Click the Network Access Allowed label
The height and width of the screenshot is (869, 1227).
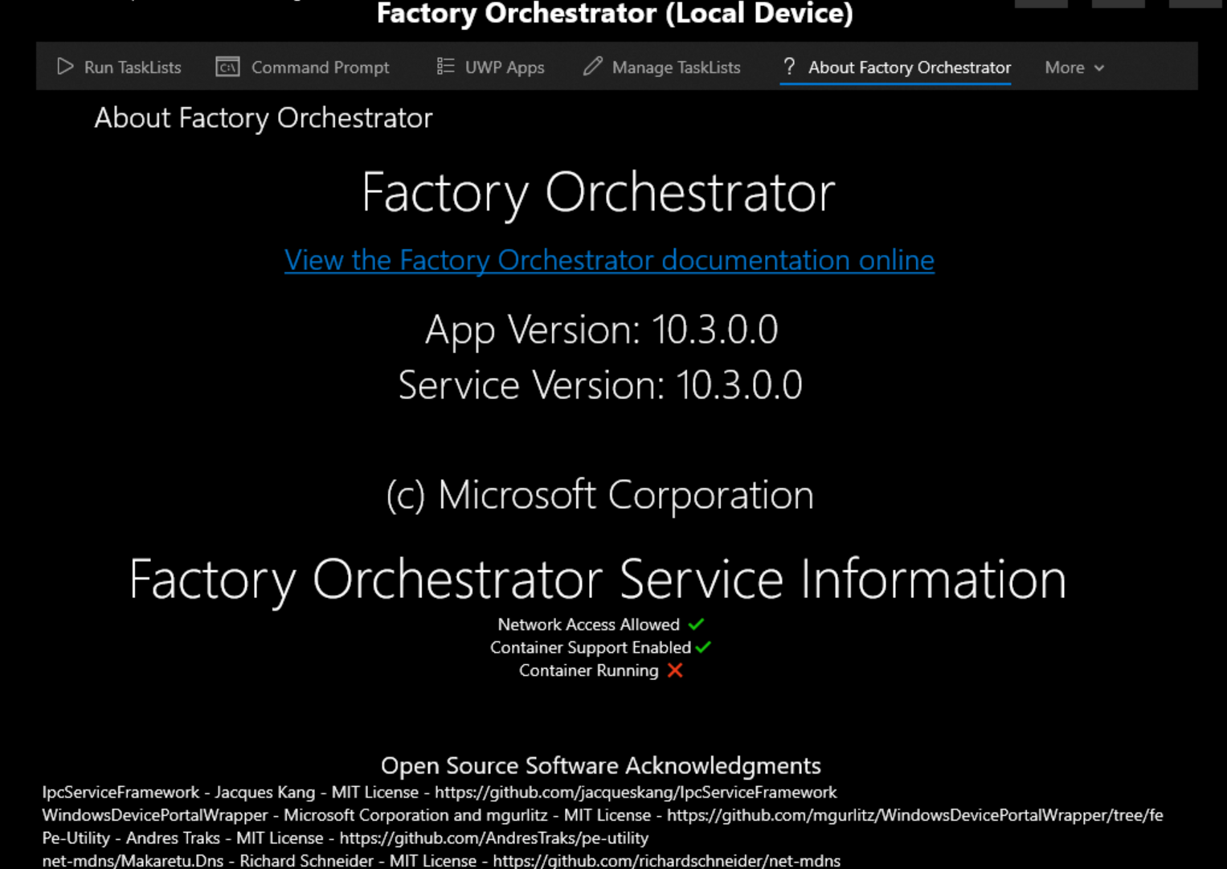click(x=588, y=625)
